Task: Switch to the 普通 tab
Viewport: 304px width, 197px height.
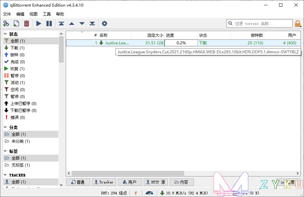Action: [x=78, y=182]
